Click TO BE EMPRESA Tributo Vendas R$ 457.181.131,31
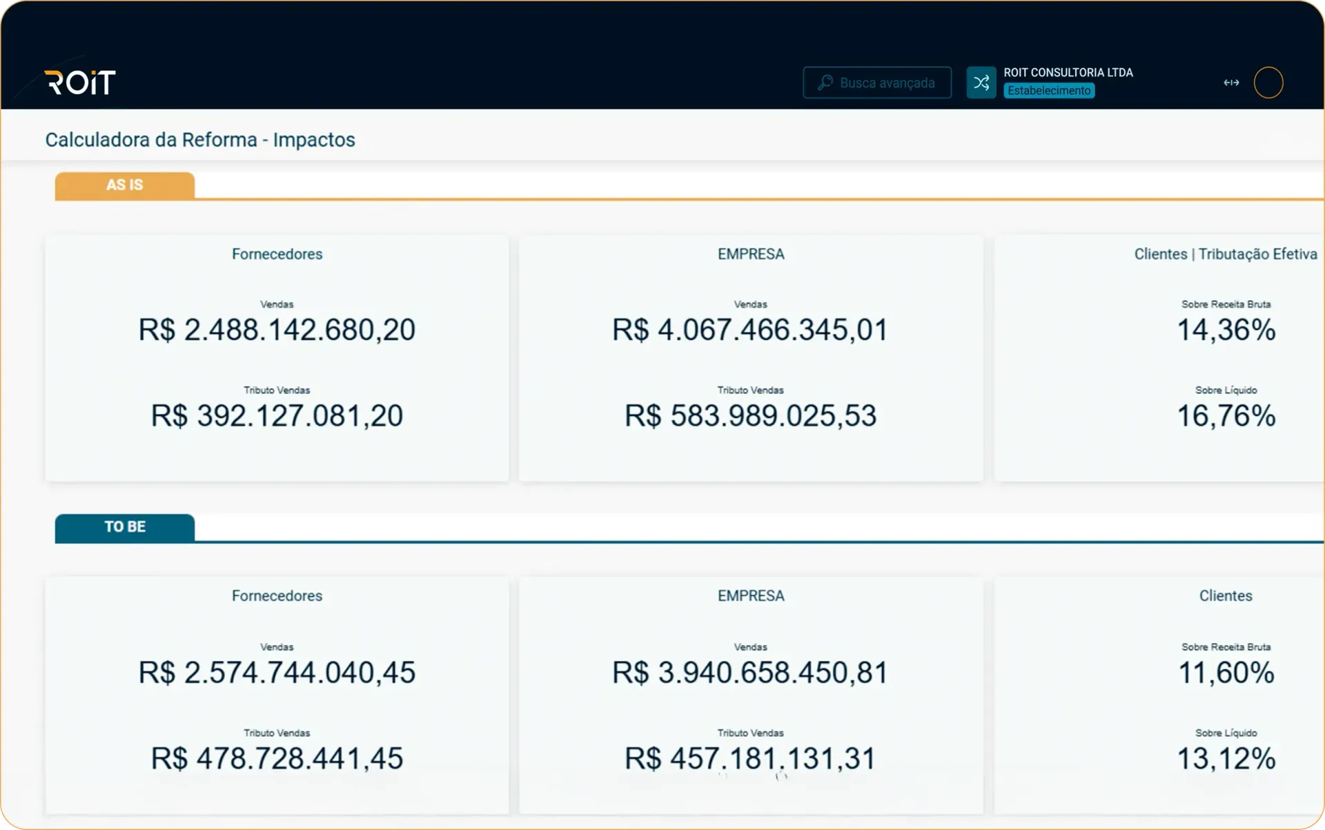This screenshot has height=830, width=1325. pos(751,759)
